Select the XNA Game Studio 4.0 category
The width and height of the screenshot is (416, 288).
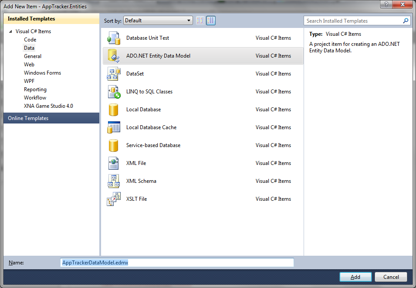pyautogui.click(x=48, y=106)
